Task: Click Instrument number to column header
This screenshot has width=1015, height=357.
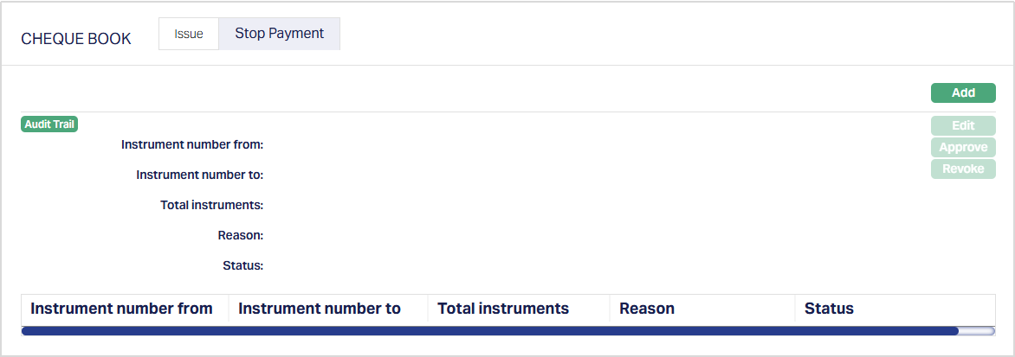Action: coord(320,309)
